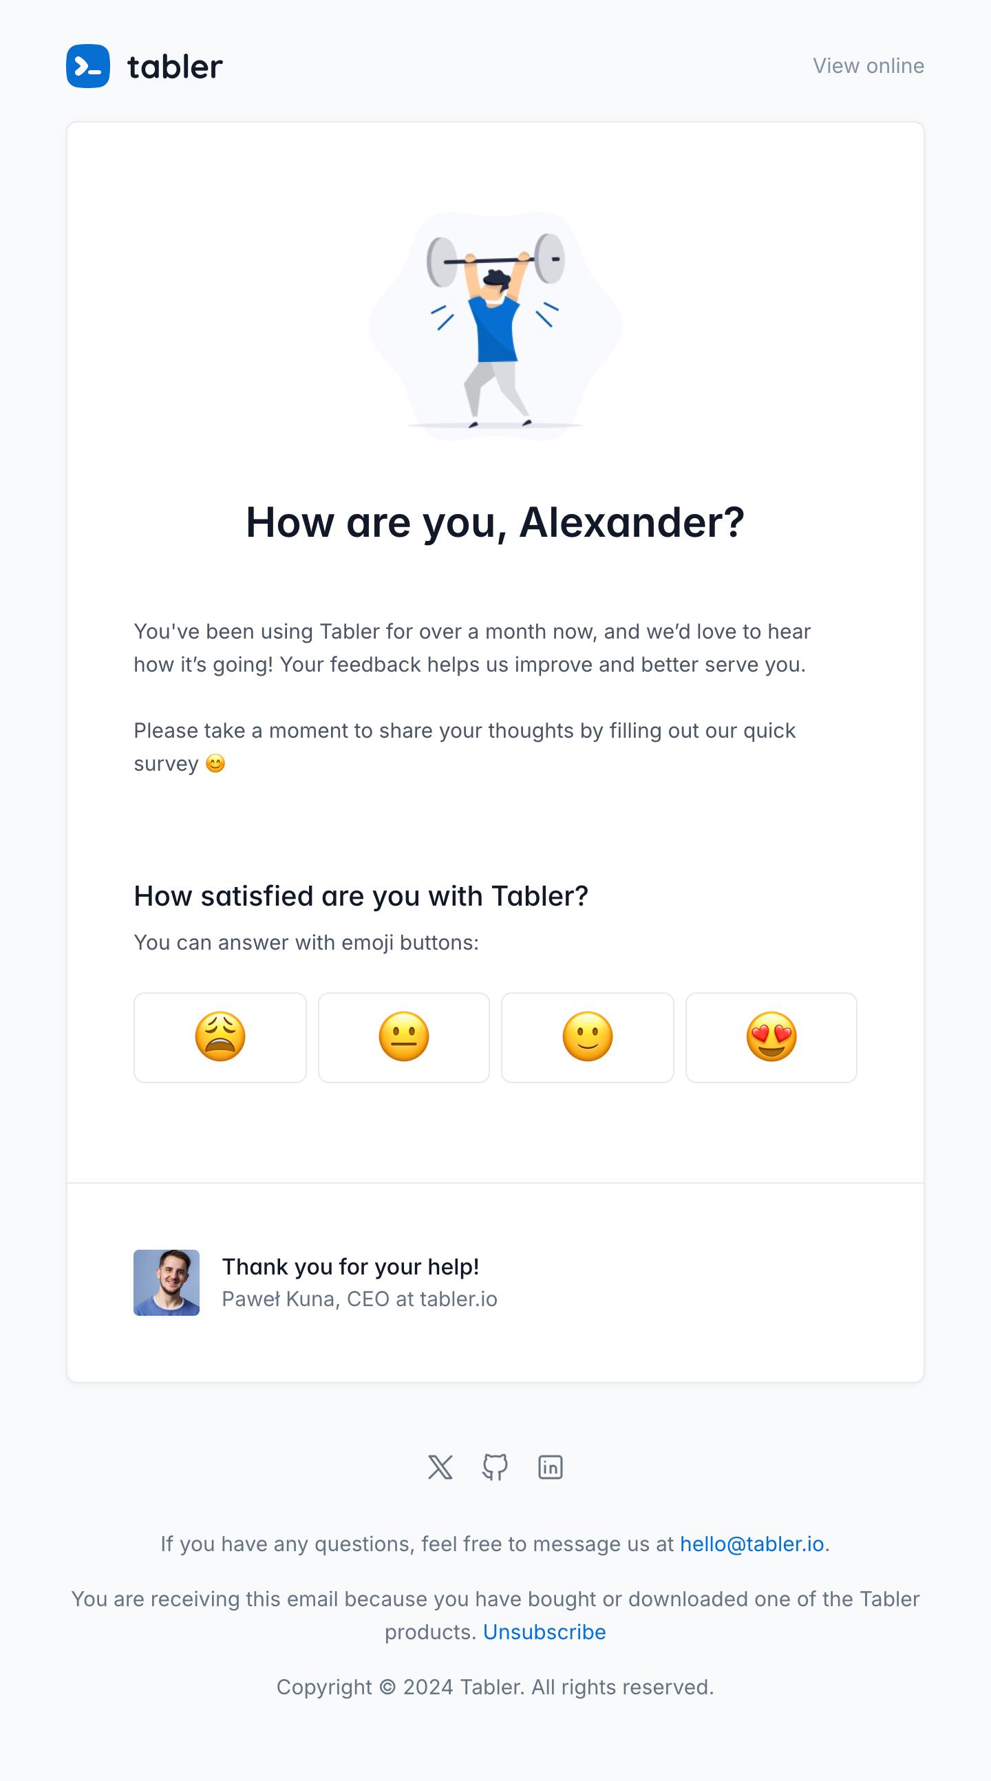991x1781 pixels.
Task: Select the neutral face emoji button
Action: [404, 1037]
